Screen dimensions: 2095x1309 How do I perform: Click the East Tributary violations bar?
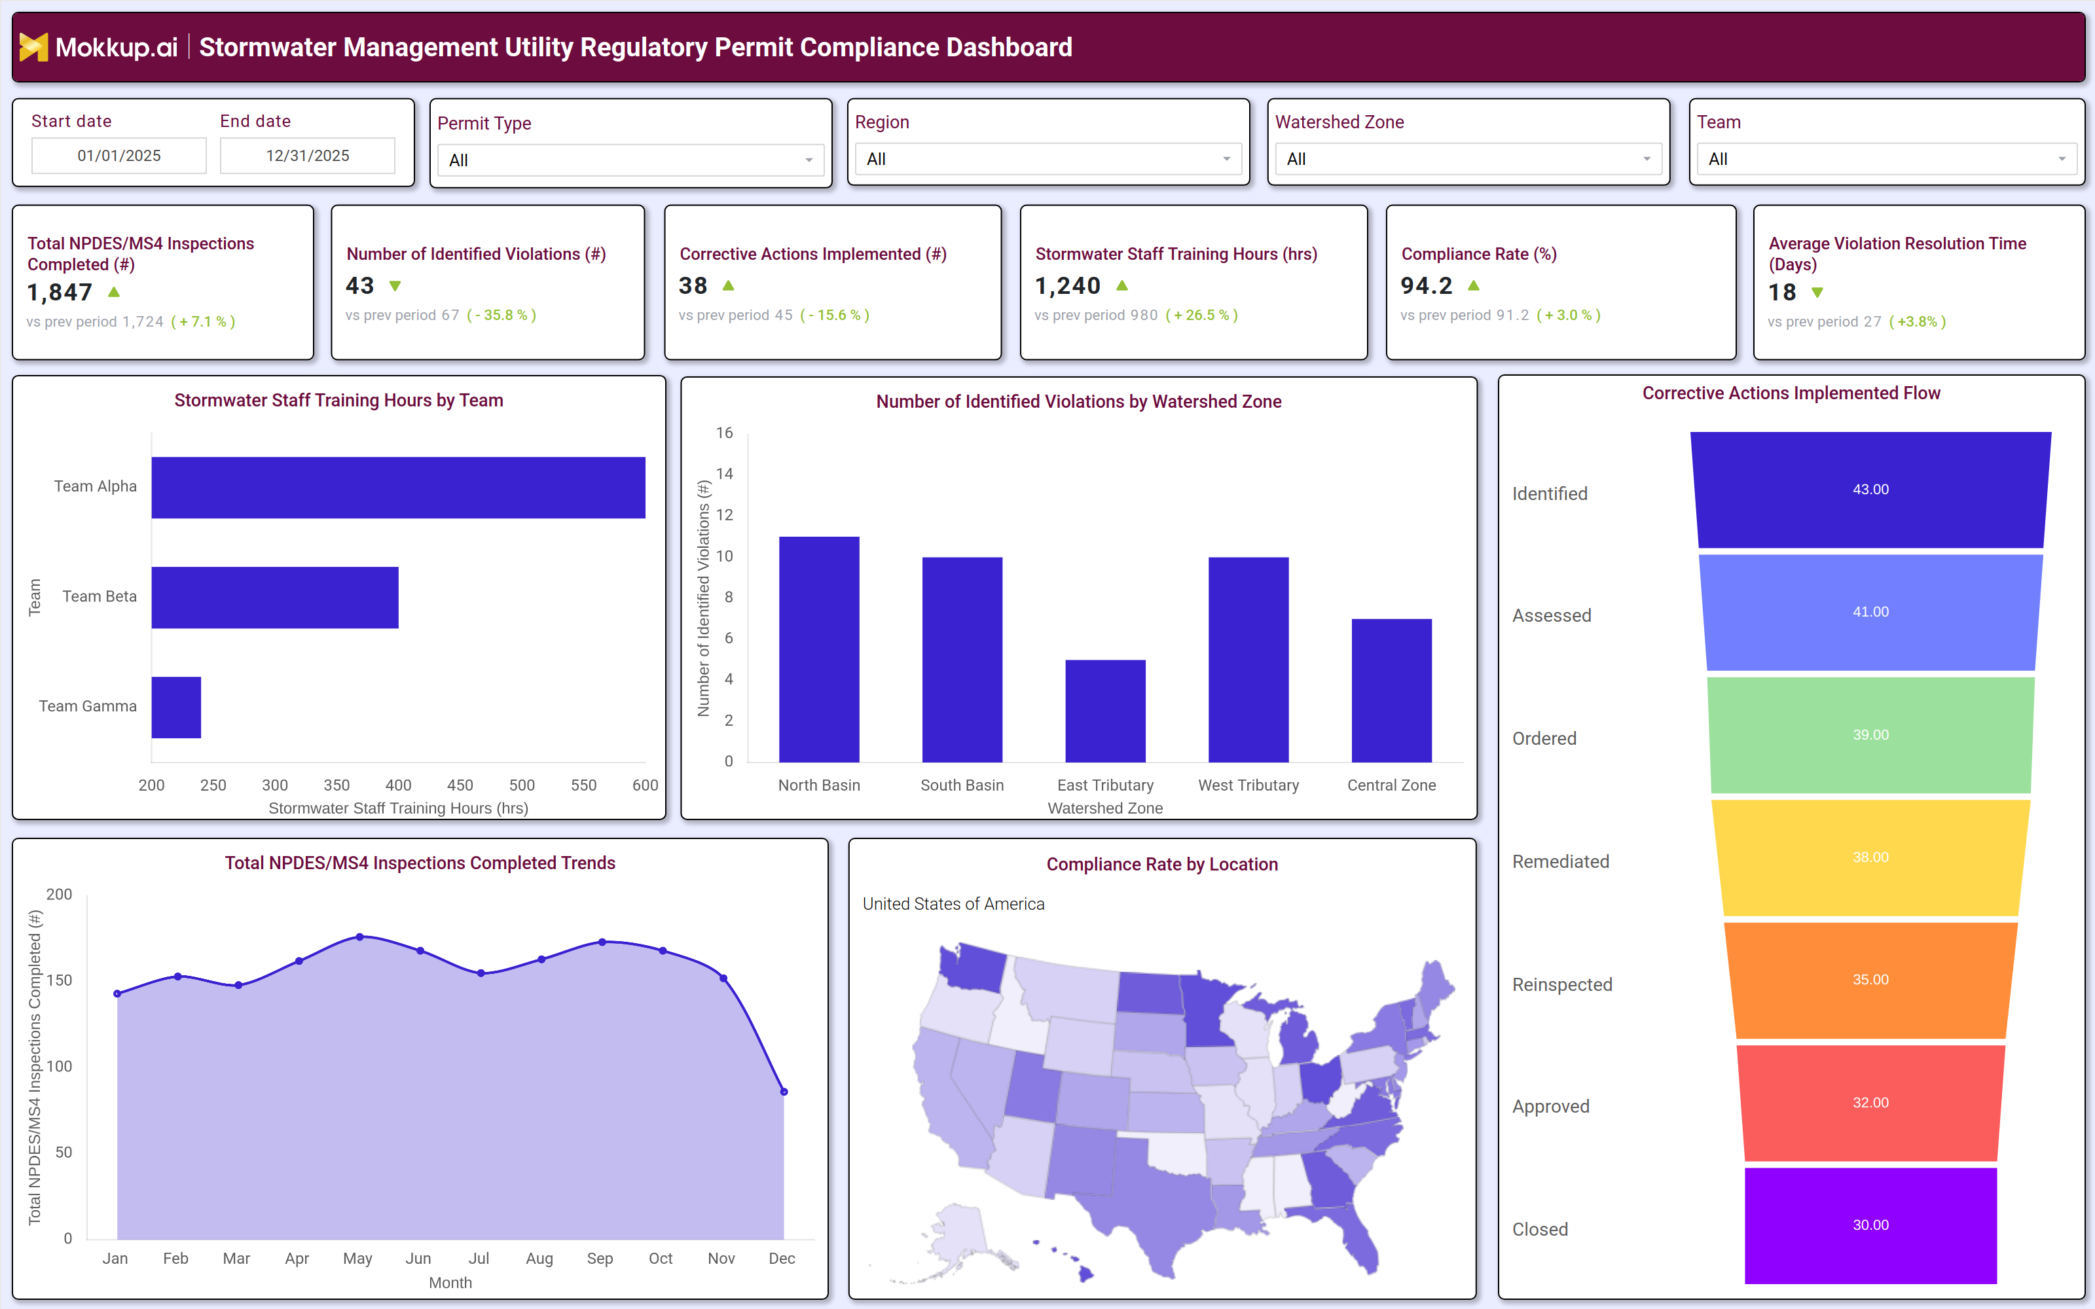1106,711
